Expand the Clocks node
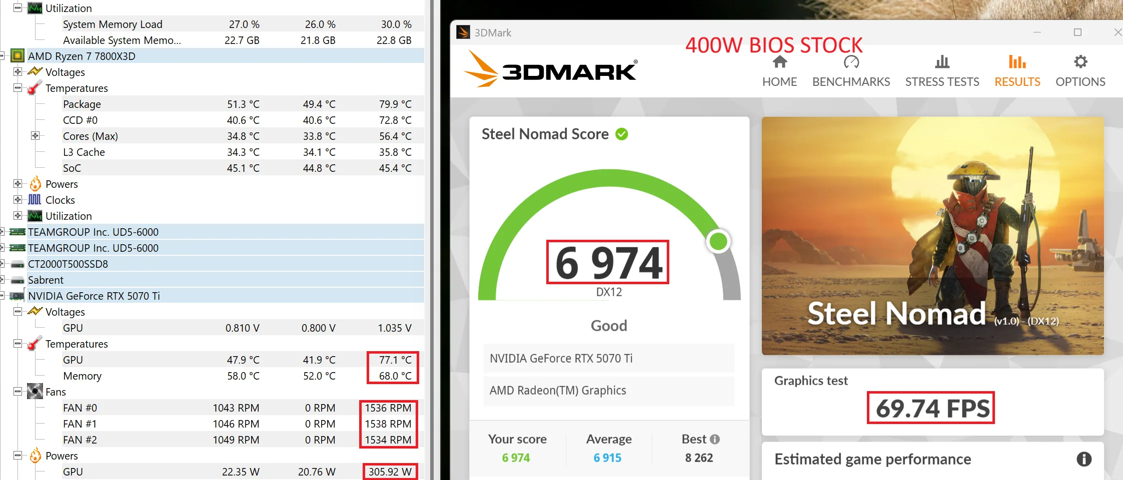1123x480 pixels. pos(18,200)
